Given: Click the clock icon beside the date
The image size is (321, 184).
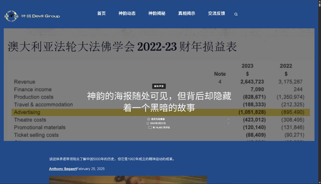Looking at the screenshot, I should pyautogui.click(x=148, y=123).
